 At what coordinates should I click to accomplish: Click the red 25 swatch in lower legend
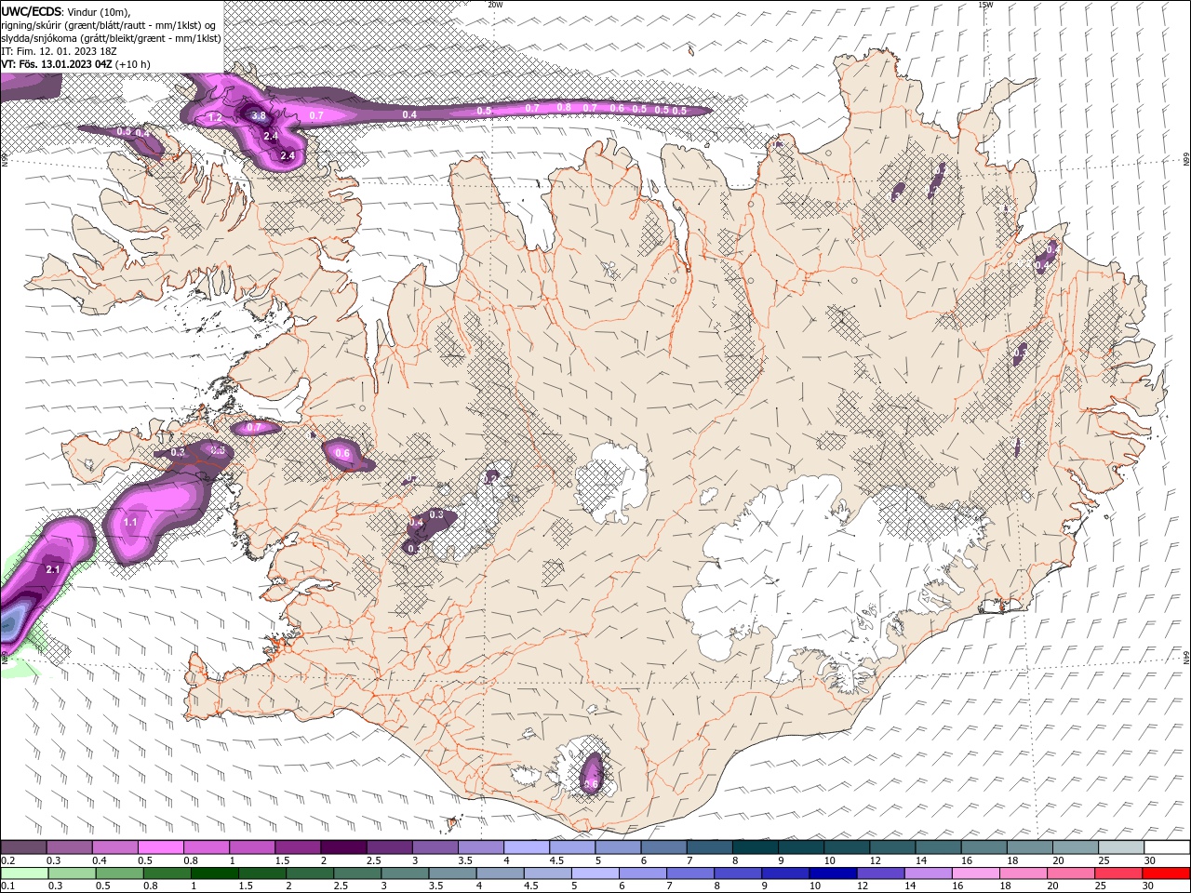(1118, 873)
